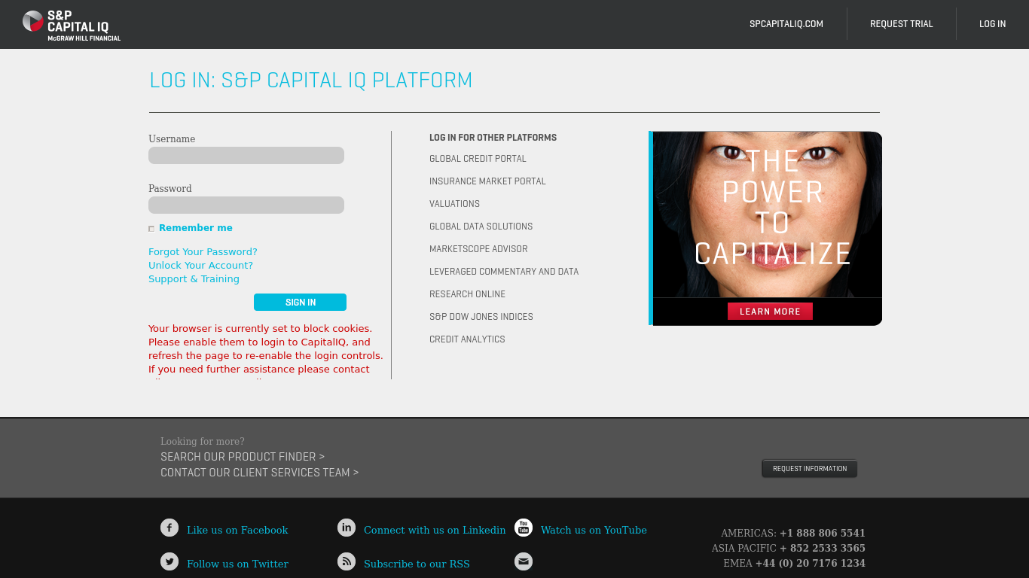Screen dimensions: 1029x578
Task: Open the Facebook round icon
Action: pos(169,528)
